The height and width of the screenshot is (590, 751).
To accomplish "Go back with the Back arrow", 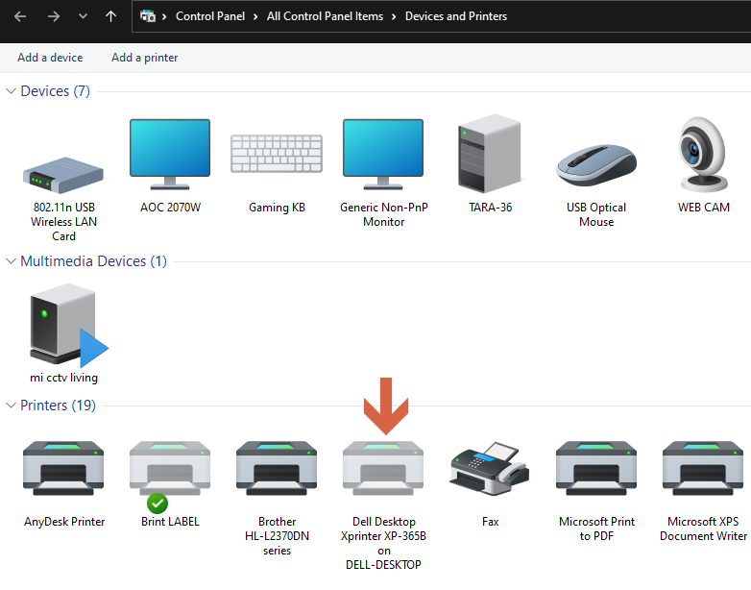I will tap(20, 16).
